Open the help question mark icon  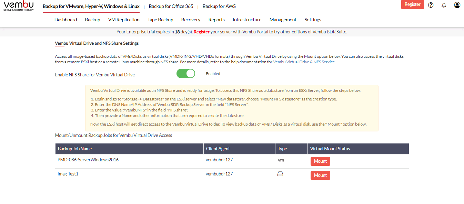[x=431, y=5]
